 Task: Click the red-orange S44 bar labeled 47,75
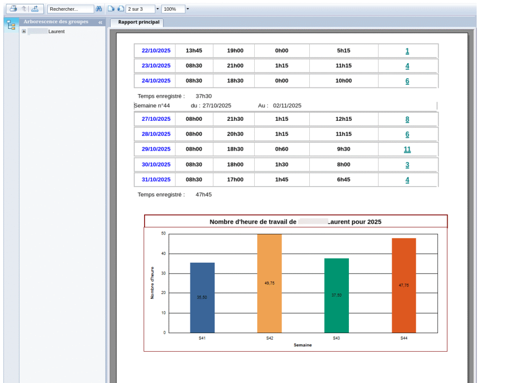pos(403,286)
